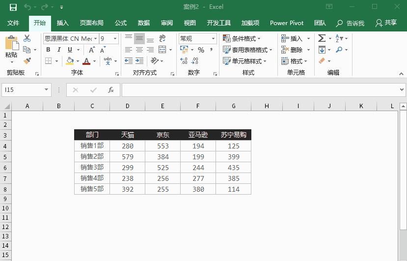Viewport: 407px width, 261px height.
Task: Toggle Underline formatting
Action: pos(70,50)
